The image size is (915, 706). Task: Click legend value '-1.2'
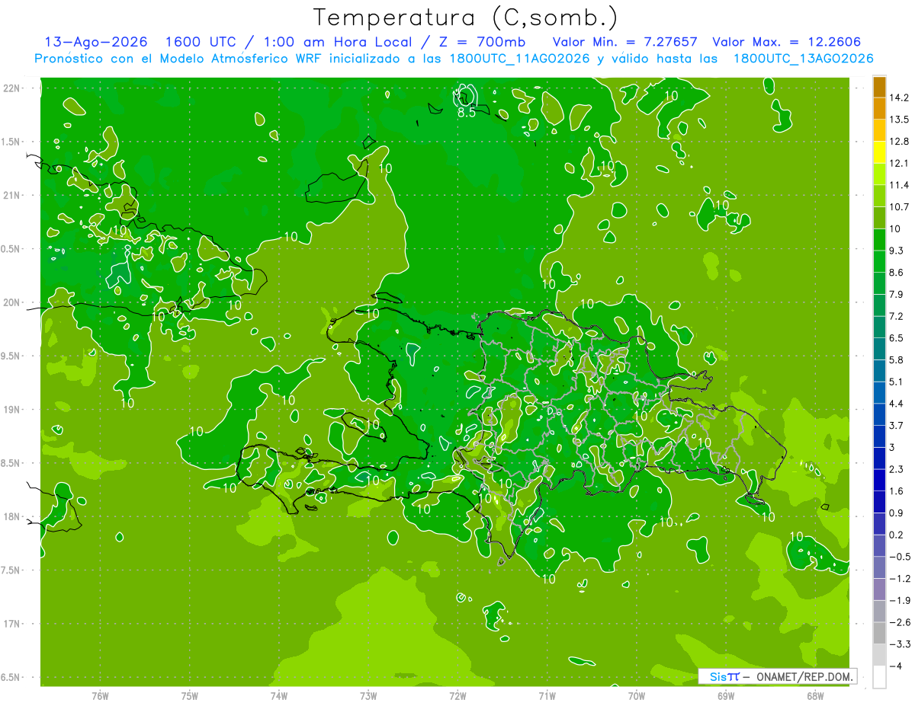tap(900, 578)
